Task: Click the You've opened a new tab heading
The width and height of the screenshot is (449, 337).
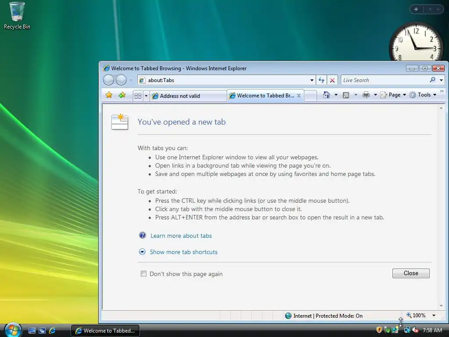Action: 182,122
